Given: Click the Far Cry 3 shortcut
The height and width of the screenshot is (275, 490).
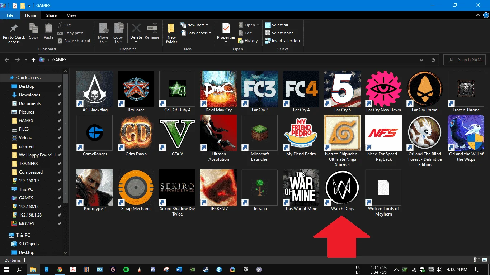Looking at the screenshot, I should pos(260,91).
